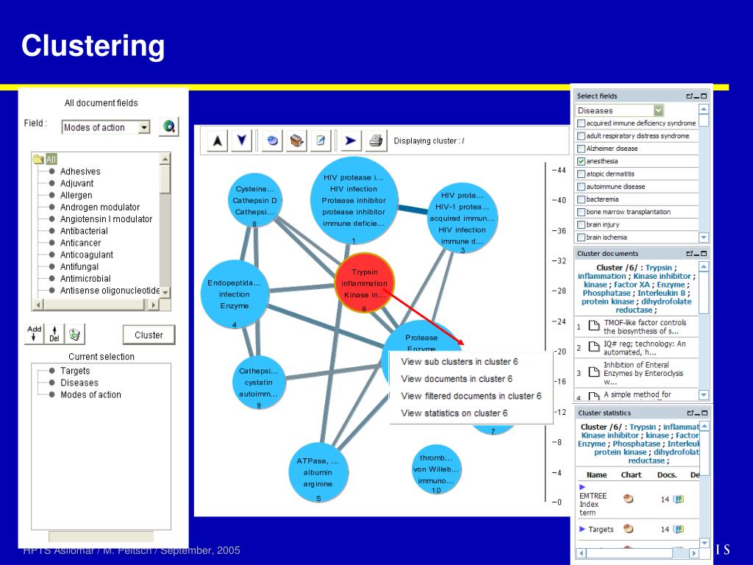This screenshot has height=565, width=753.
Task: Check brain injury box
Action: pyautogui.click(x=581, y=224)
